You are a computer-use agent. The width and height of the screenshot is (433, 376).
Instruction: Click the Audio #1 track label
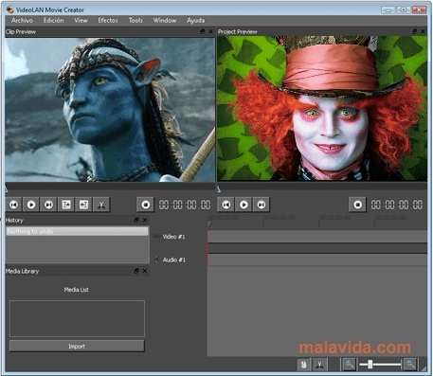click(x=174, y=260)
